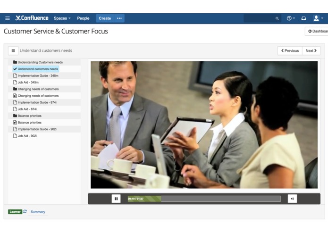Focus the header search field
This screenshot has height=233, width=328.
[x=262, y=18]
